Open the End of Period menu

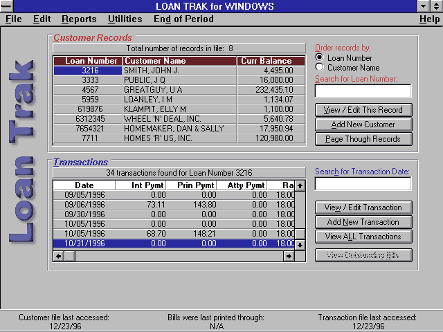point(183,19)
